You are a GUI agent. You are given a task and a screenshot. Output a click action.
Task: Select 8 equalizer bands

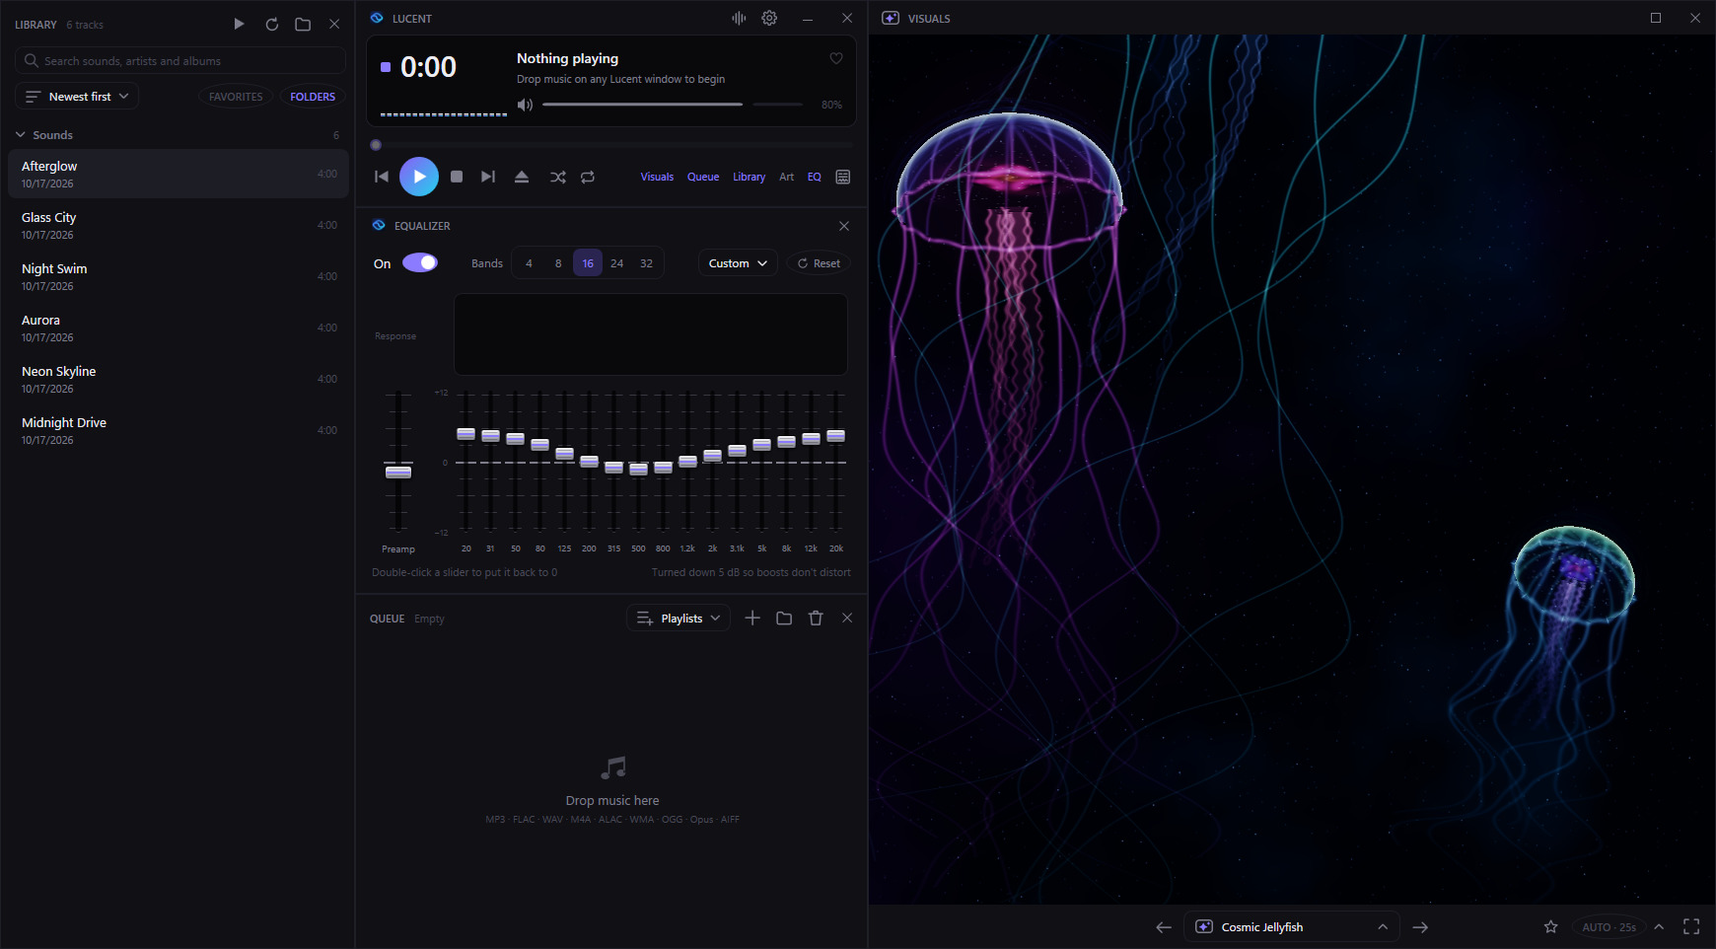tap(558, 263)
